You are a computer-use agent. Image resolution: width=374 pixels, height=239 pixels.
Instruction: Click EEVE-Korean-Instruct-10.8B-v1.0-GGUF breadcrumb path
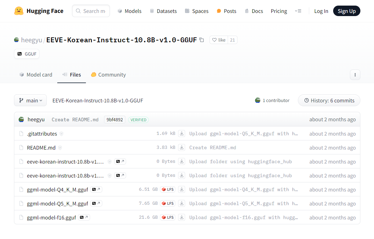(98, 101)
